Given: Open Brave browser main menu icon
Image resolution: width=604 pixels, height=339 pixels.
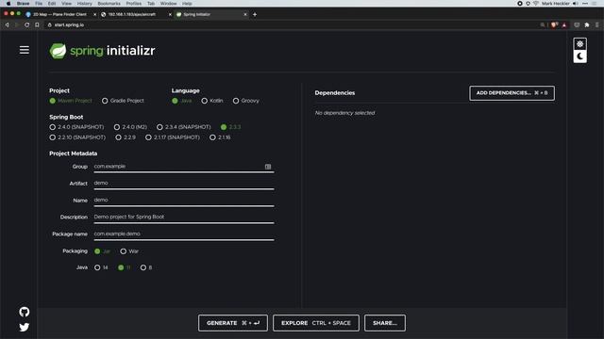Looking at the screenshot, I should [597, 25].
